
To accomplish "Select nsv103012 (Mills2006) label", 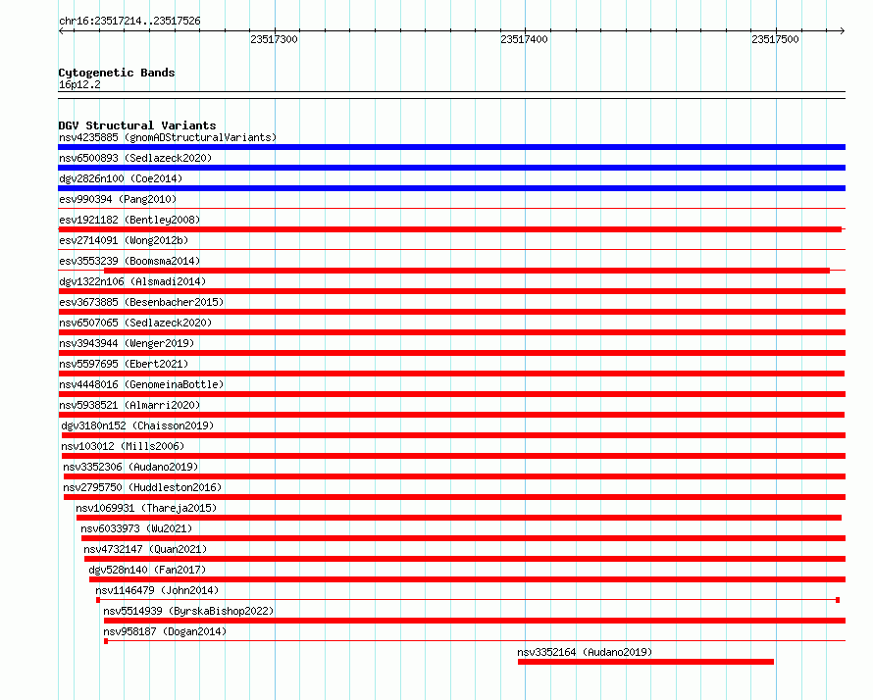I will coord(123,446).
